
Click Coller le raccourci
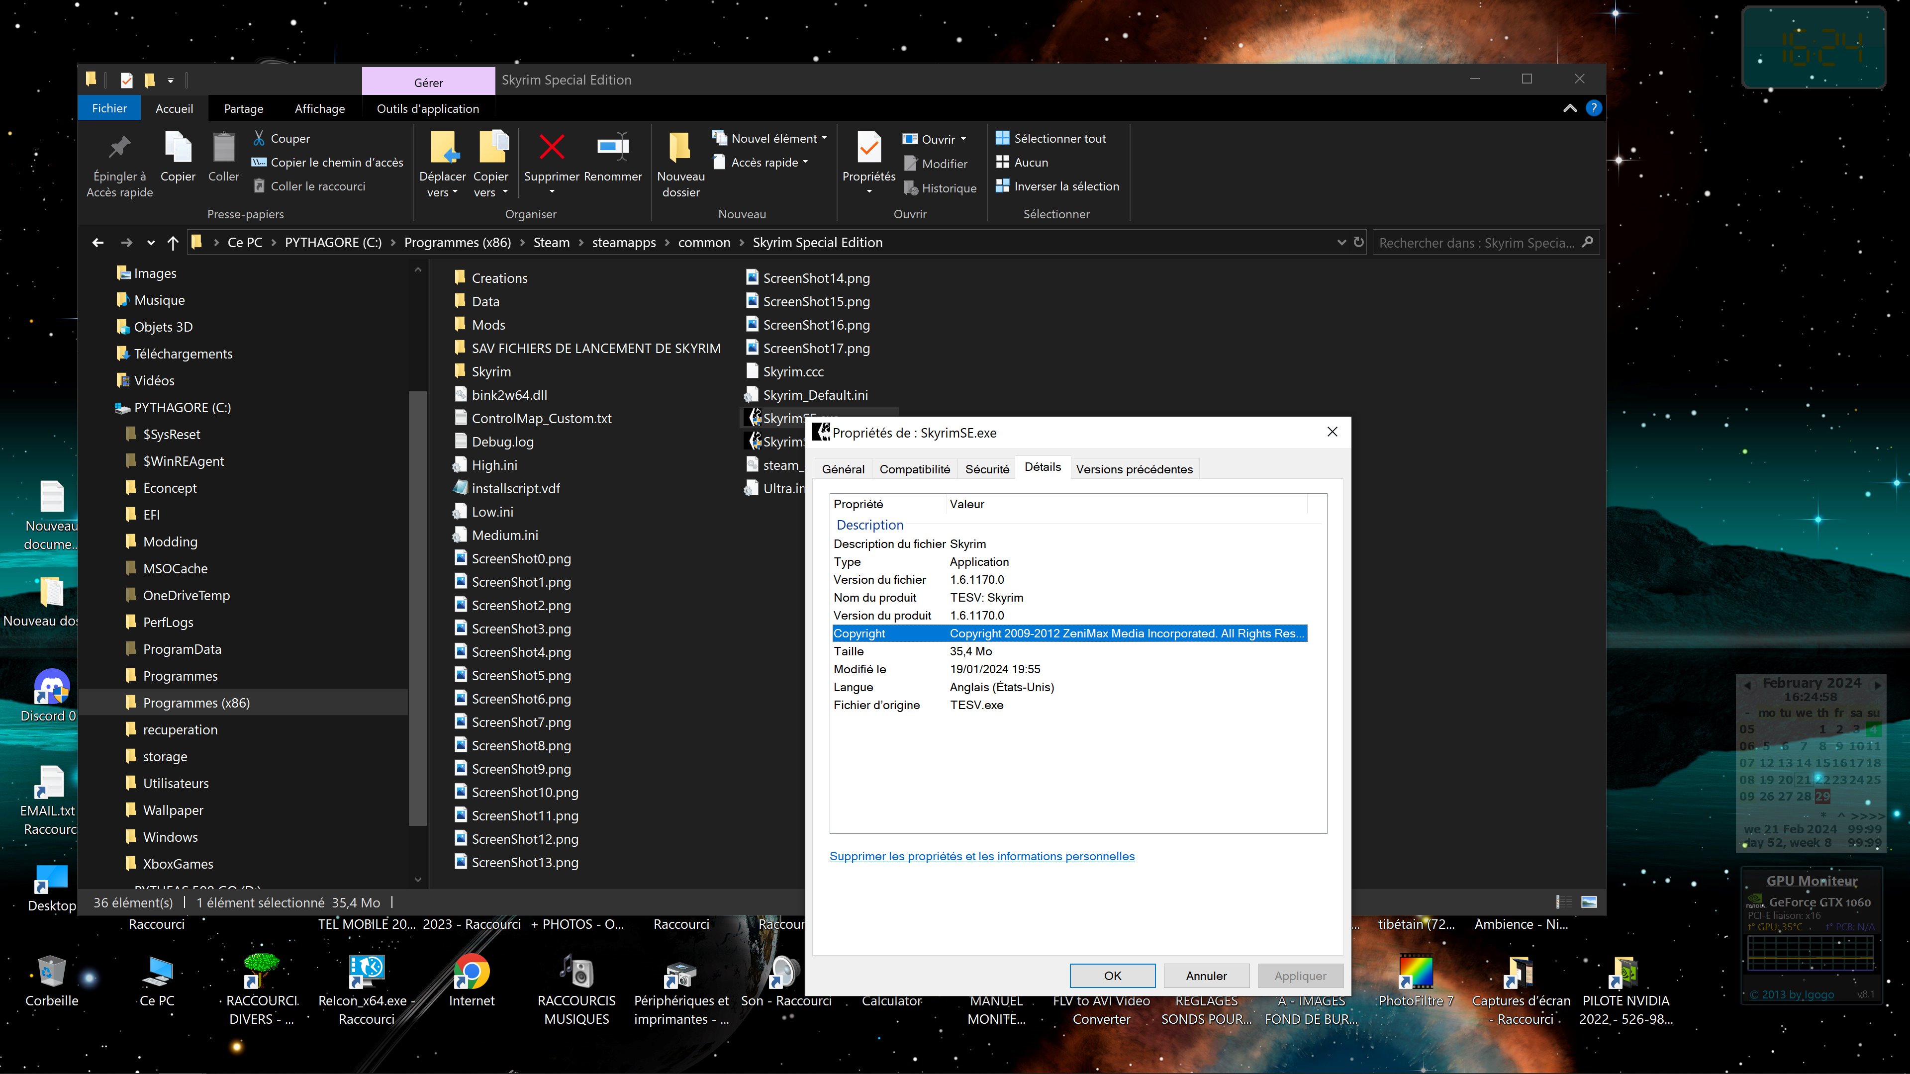coord(309,186)
